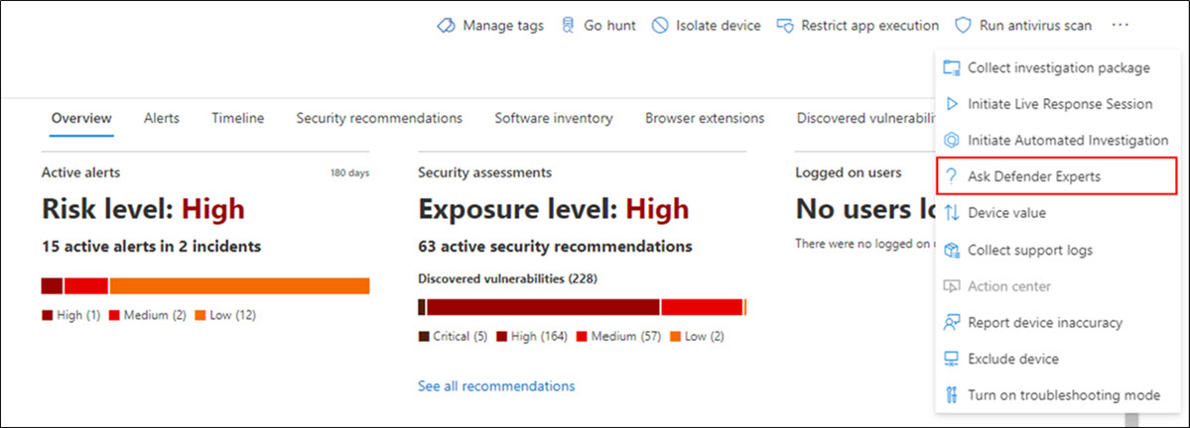Select Exclude device menu entry
1190x428 pixels.
[1012, 359]
